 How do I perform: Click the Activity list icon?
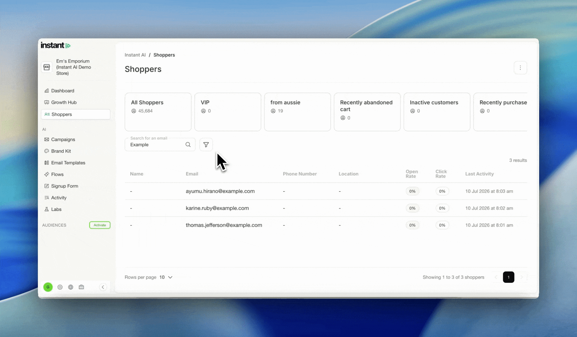[47, 198]
